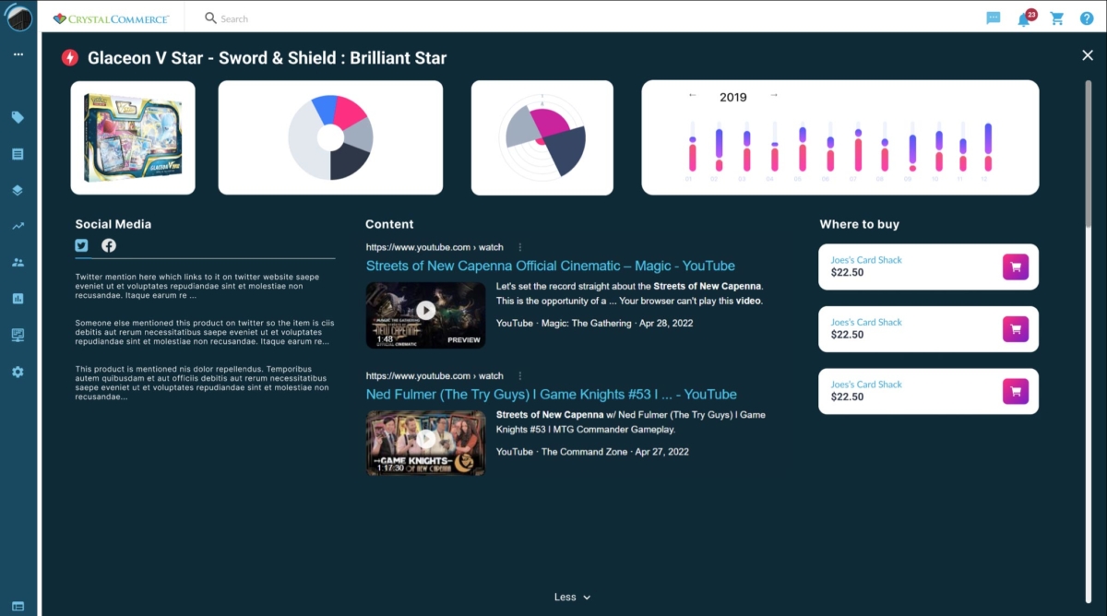Click the help question mark icon
1107x616 pixels.
coord(1087,18)
